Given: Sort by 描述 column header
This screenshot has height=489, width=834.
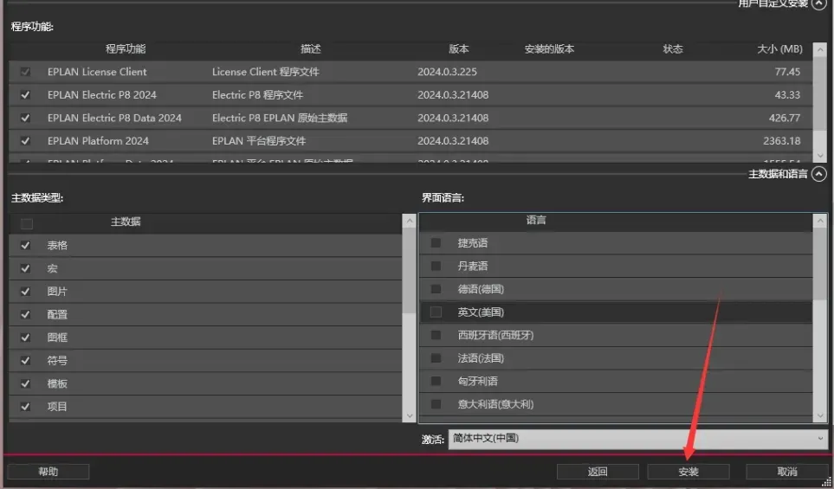Looking at the screenshot, I should click(311, 48).
